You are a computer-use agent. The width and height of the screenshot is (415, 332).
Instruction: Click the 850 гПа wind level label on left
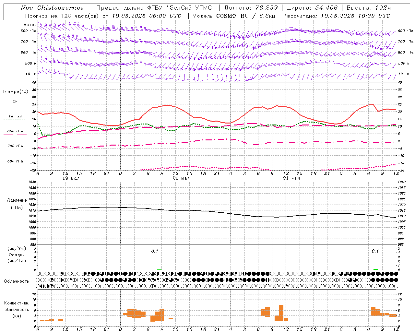click(x=29, y=52)
